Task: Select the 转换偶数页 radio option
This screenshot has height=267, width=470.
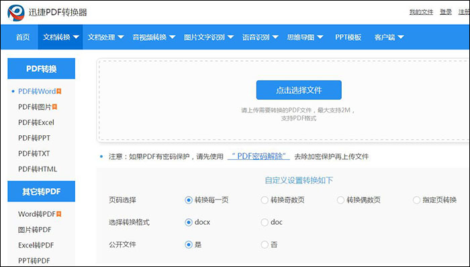Action: coord(340,200)
